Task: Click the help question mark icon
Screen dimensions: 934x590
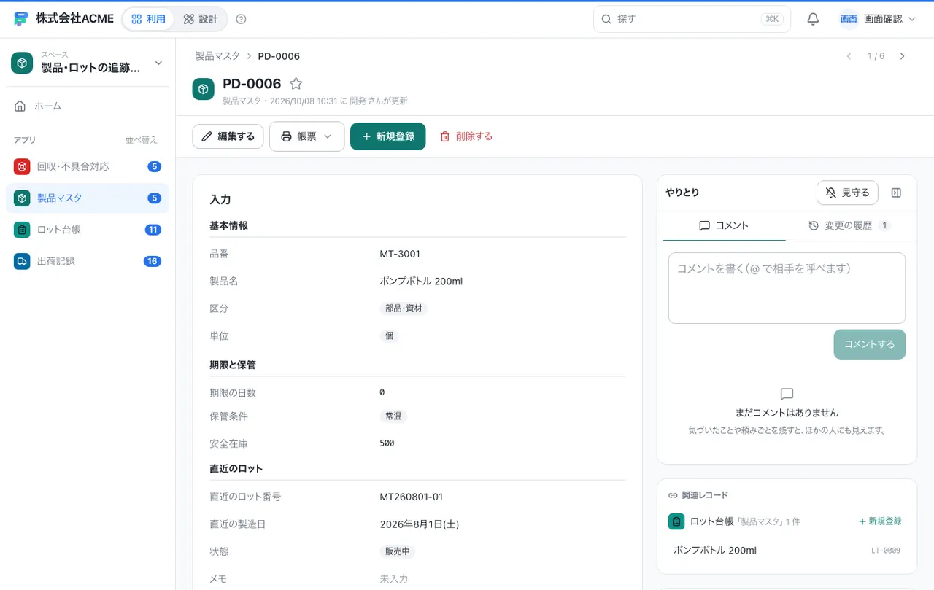Action: coord(242,19)
